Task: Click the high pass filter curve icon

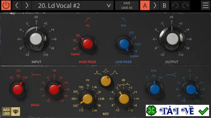Action: click(88, 20)
